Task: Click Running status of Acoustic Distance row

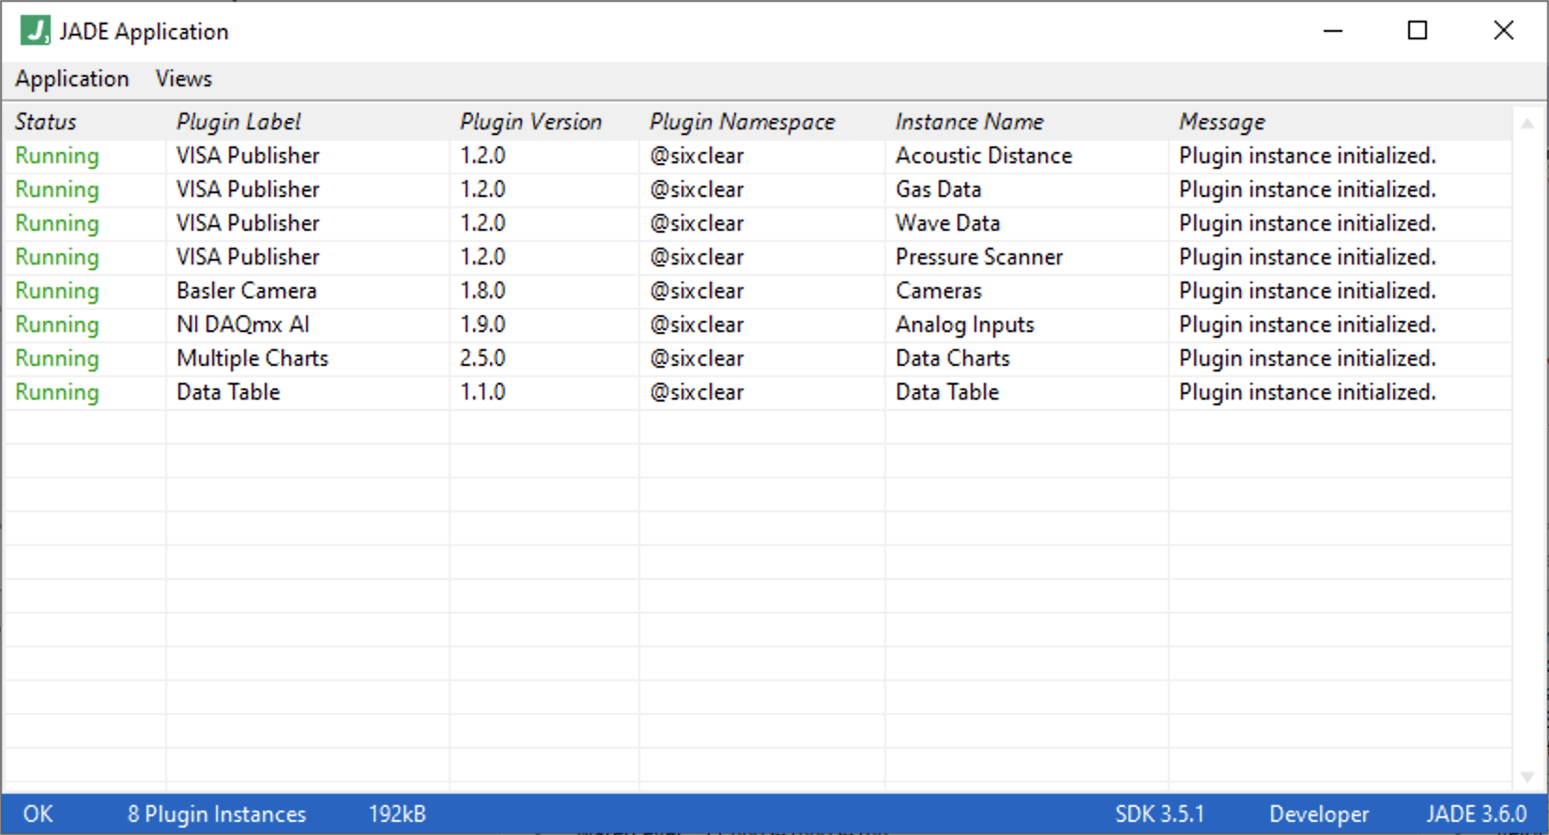Action: point(57,156)
